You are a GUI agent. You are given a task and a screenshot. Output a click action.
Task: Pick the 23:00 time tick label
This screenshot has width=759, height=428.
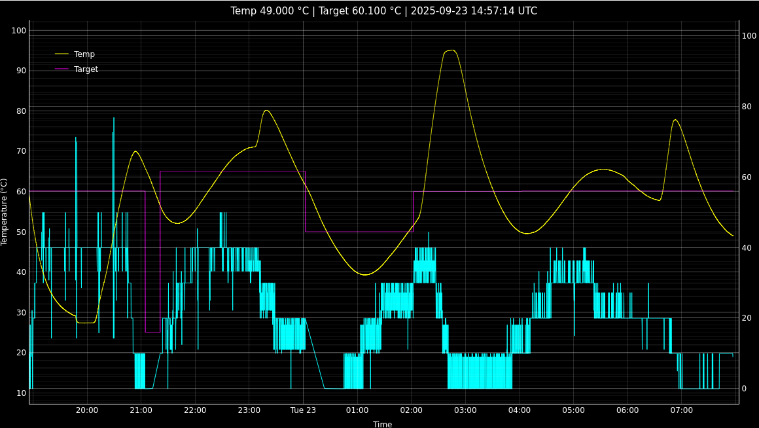point(249,410)
